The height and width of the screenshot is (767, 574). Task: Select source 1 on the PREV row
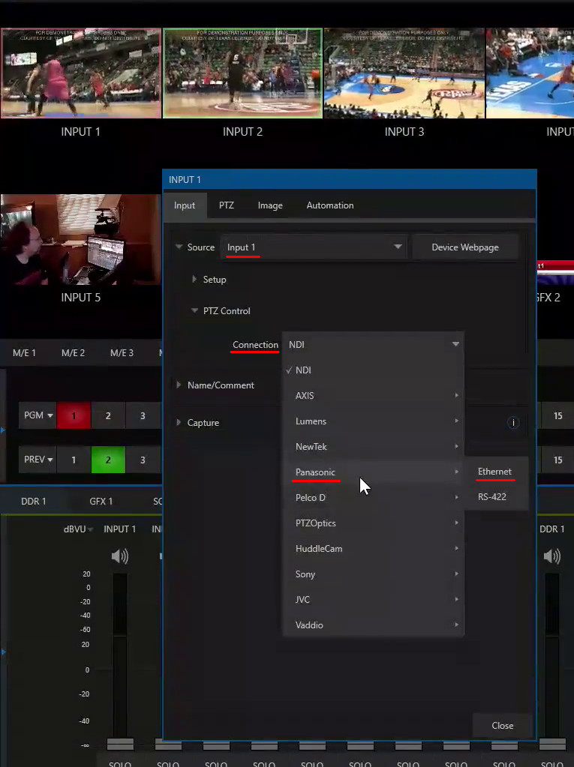coord(74,460)
